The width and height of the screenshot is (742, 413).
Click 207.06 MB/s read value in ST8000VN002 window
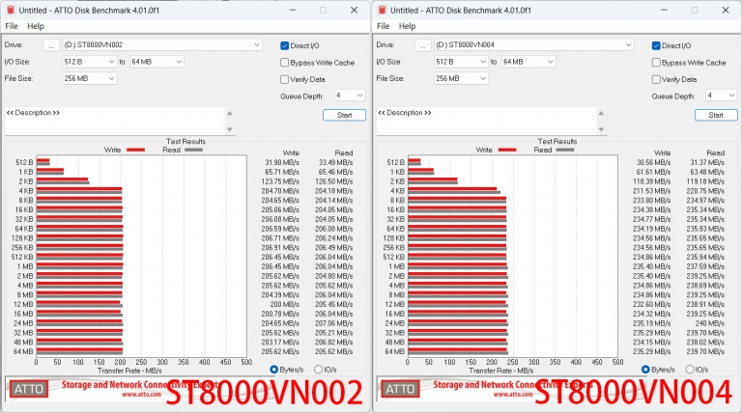[x=334, y=323]
